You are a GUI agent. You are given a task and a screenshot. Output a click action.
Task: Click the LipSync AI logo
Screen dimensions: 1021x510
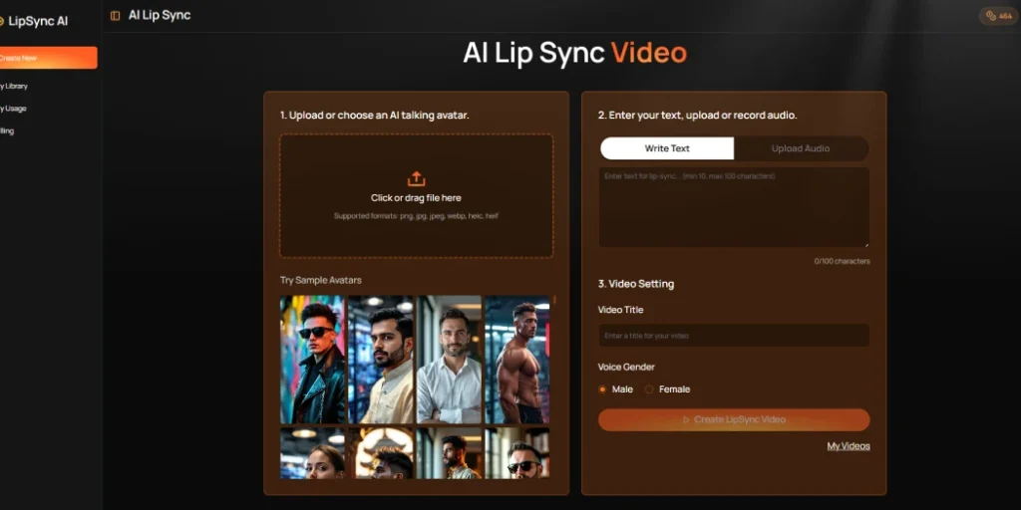pos(35,22)
